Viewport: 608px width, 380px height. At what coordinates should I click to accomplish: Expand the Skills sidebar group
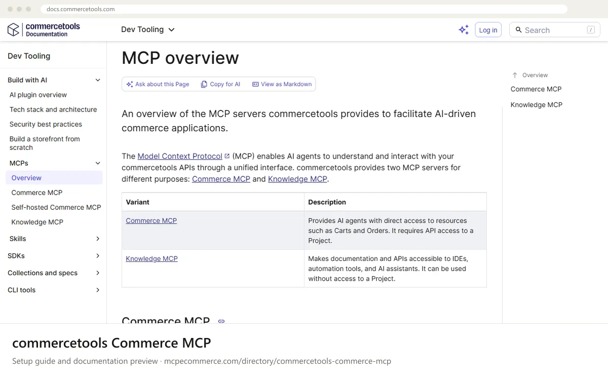(x=98, y=239)
